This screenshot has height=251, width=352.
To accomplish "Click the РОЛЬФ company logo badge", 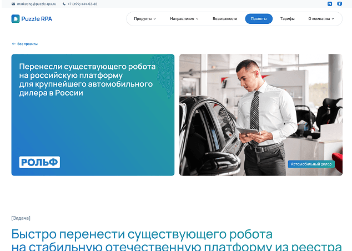I will pyautogui.click(x=39, y=162).
